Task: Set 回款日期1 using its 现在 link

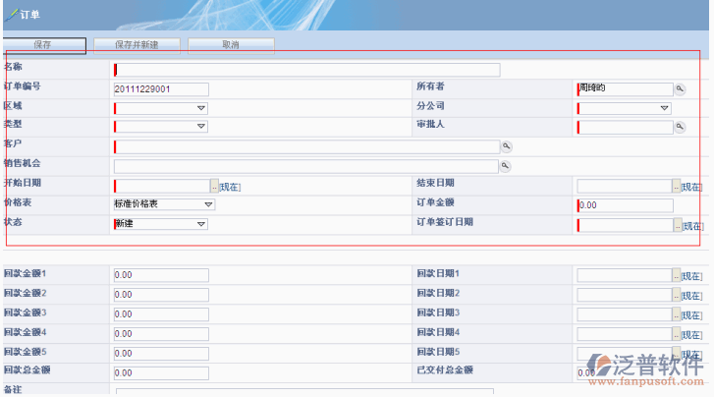Action: (691, 276)
